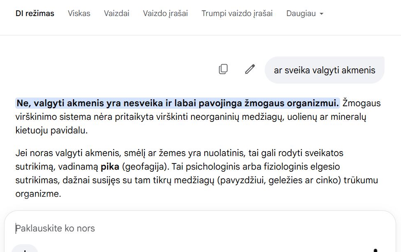The image size is (401, 252).
Task: Click the word "Žmogaus" after the highlighted sentence
Action: (361, 103)
